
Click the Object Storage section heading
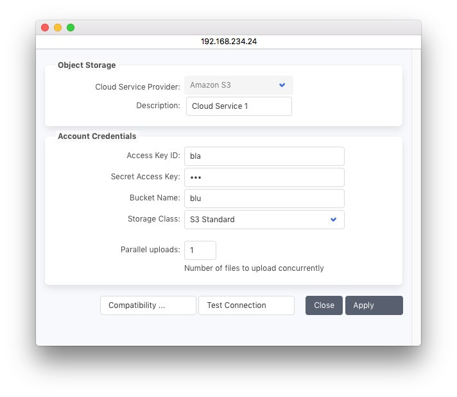coord(87,65)
